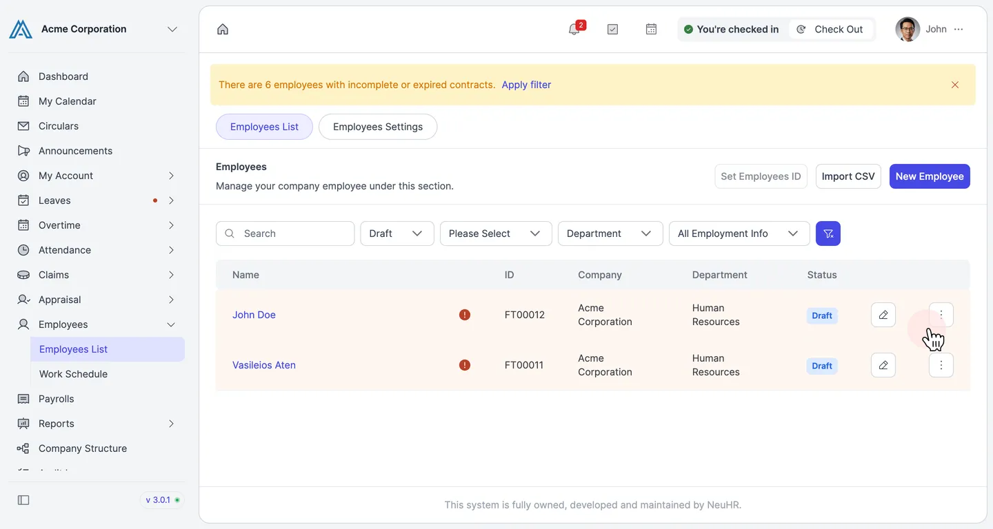
Task: Click the New Employee button
Action: (x=930, y=176)
